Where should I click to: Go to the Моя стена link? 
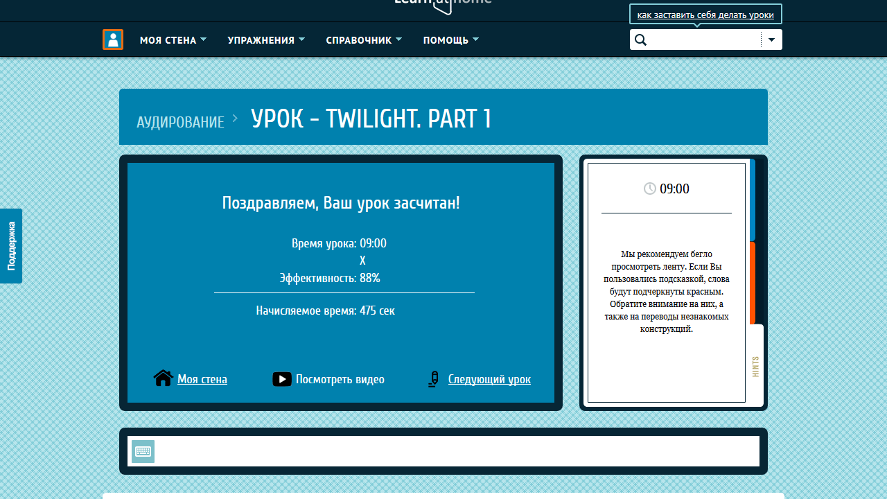202,379
